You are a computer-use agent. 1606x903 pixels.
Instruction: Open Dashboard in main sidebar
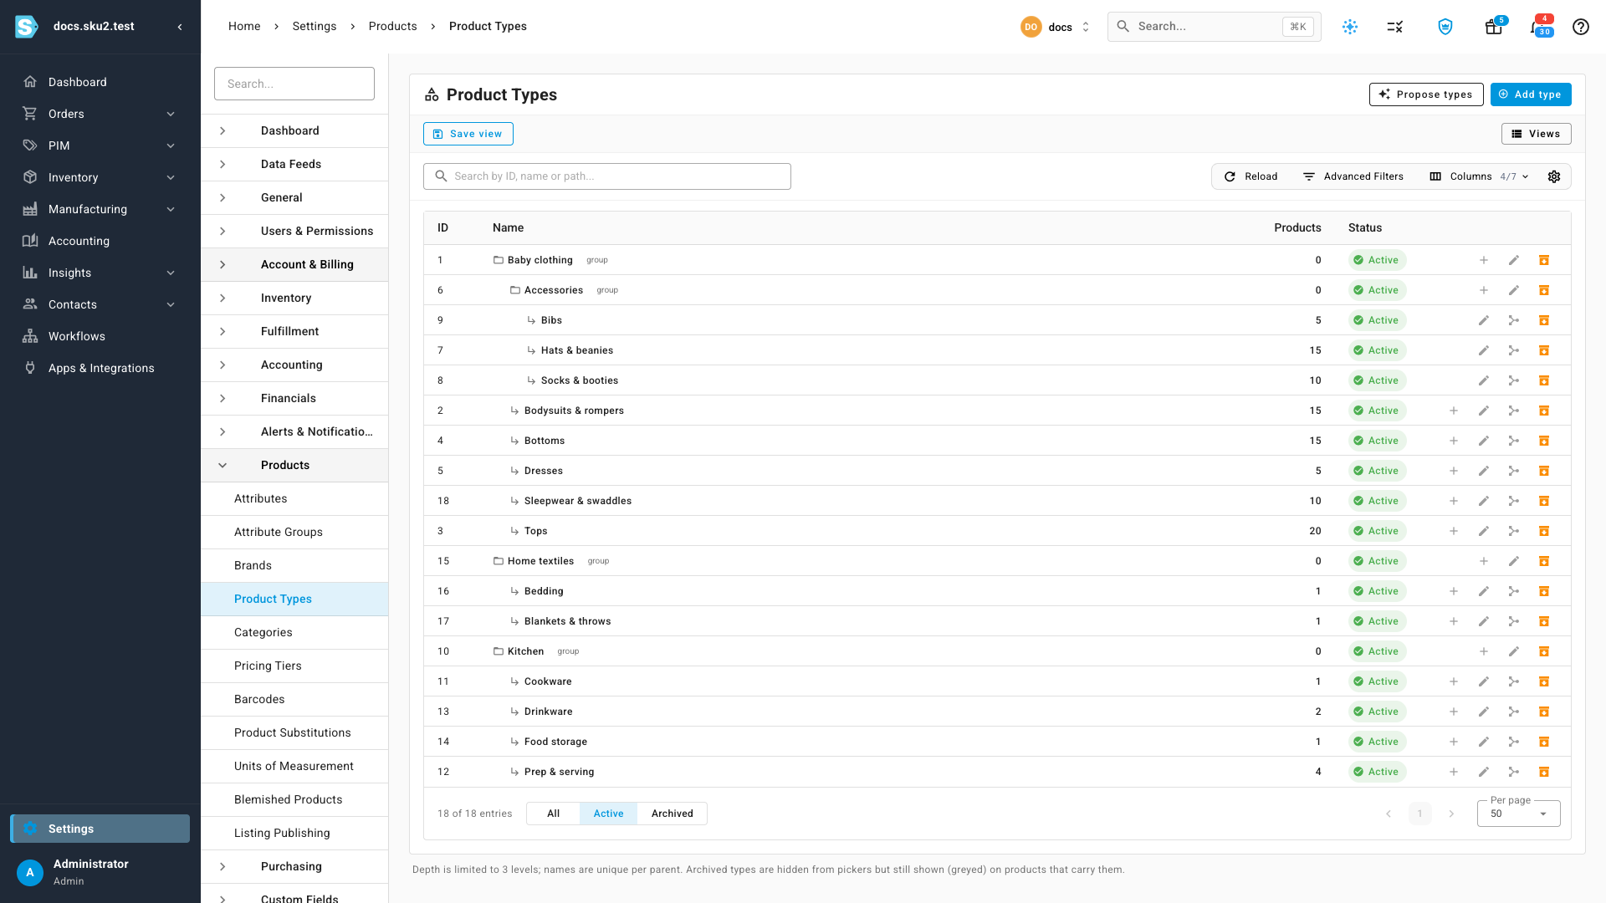(100, 82)
